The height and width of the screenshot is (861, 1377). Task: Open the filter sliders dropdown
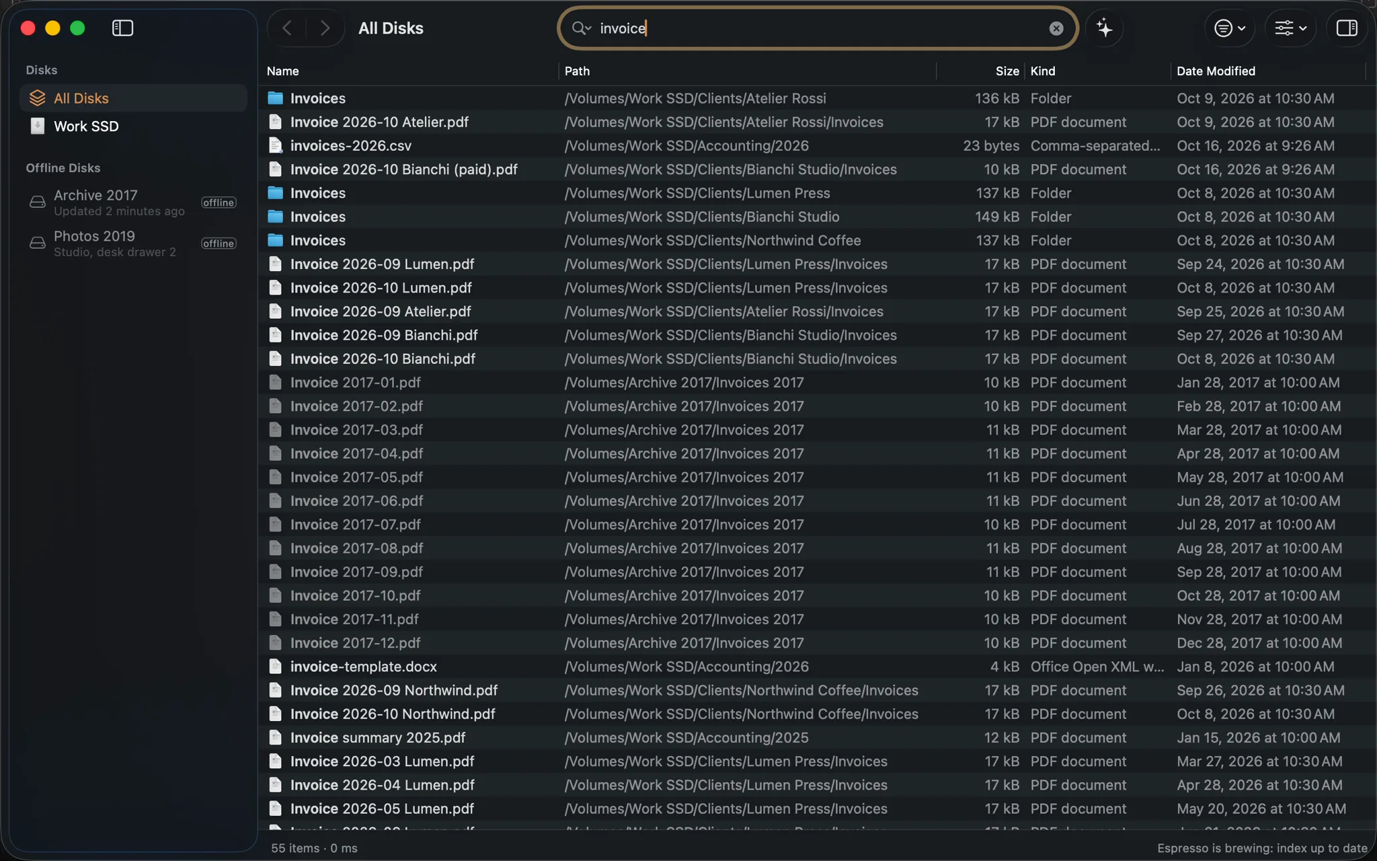coord(1290,28)
